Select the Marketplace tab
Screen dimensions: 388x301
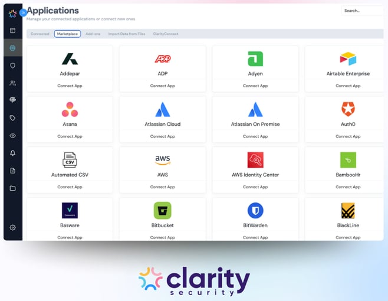pyautogui.click(x=67, y=34)
